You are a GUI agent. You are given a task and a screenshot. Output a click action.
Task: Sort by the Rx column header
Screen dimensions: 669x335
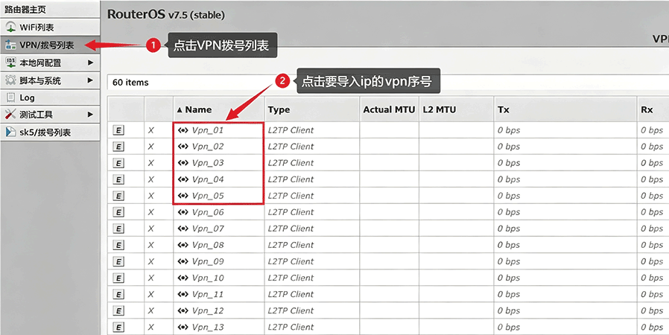coord(653,109)
